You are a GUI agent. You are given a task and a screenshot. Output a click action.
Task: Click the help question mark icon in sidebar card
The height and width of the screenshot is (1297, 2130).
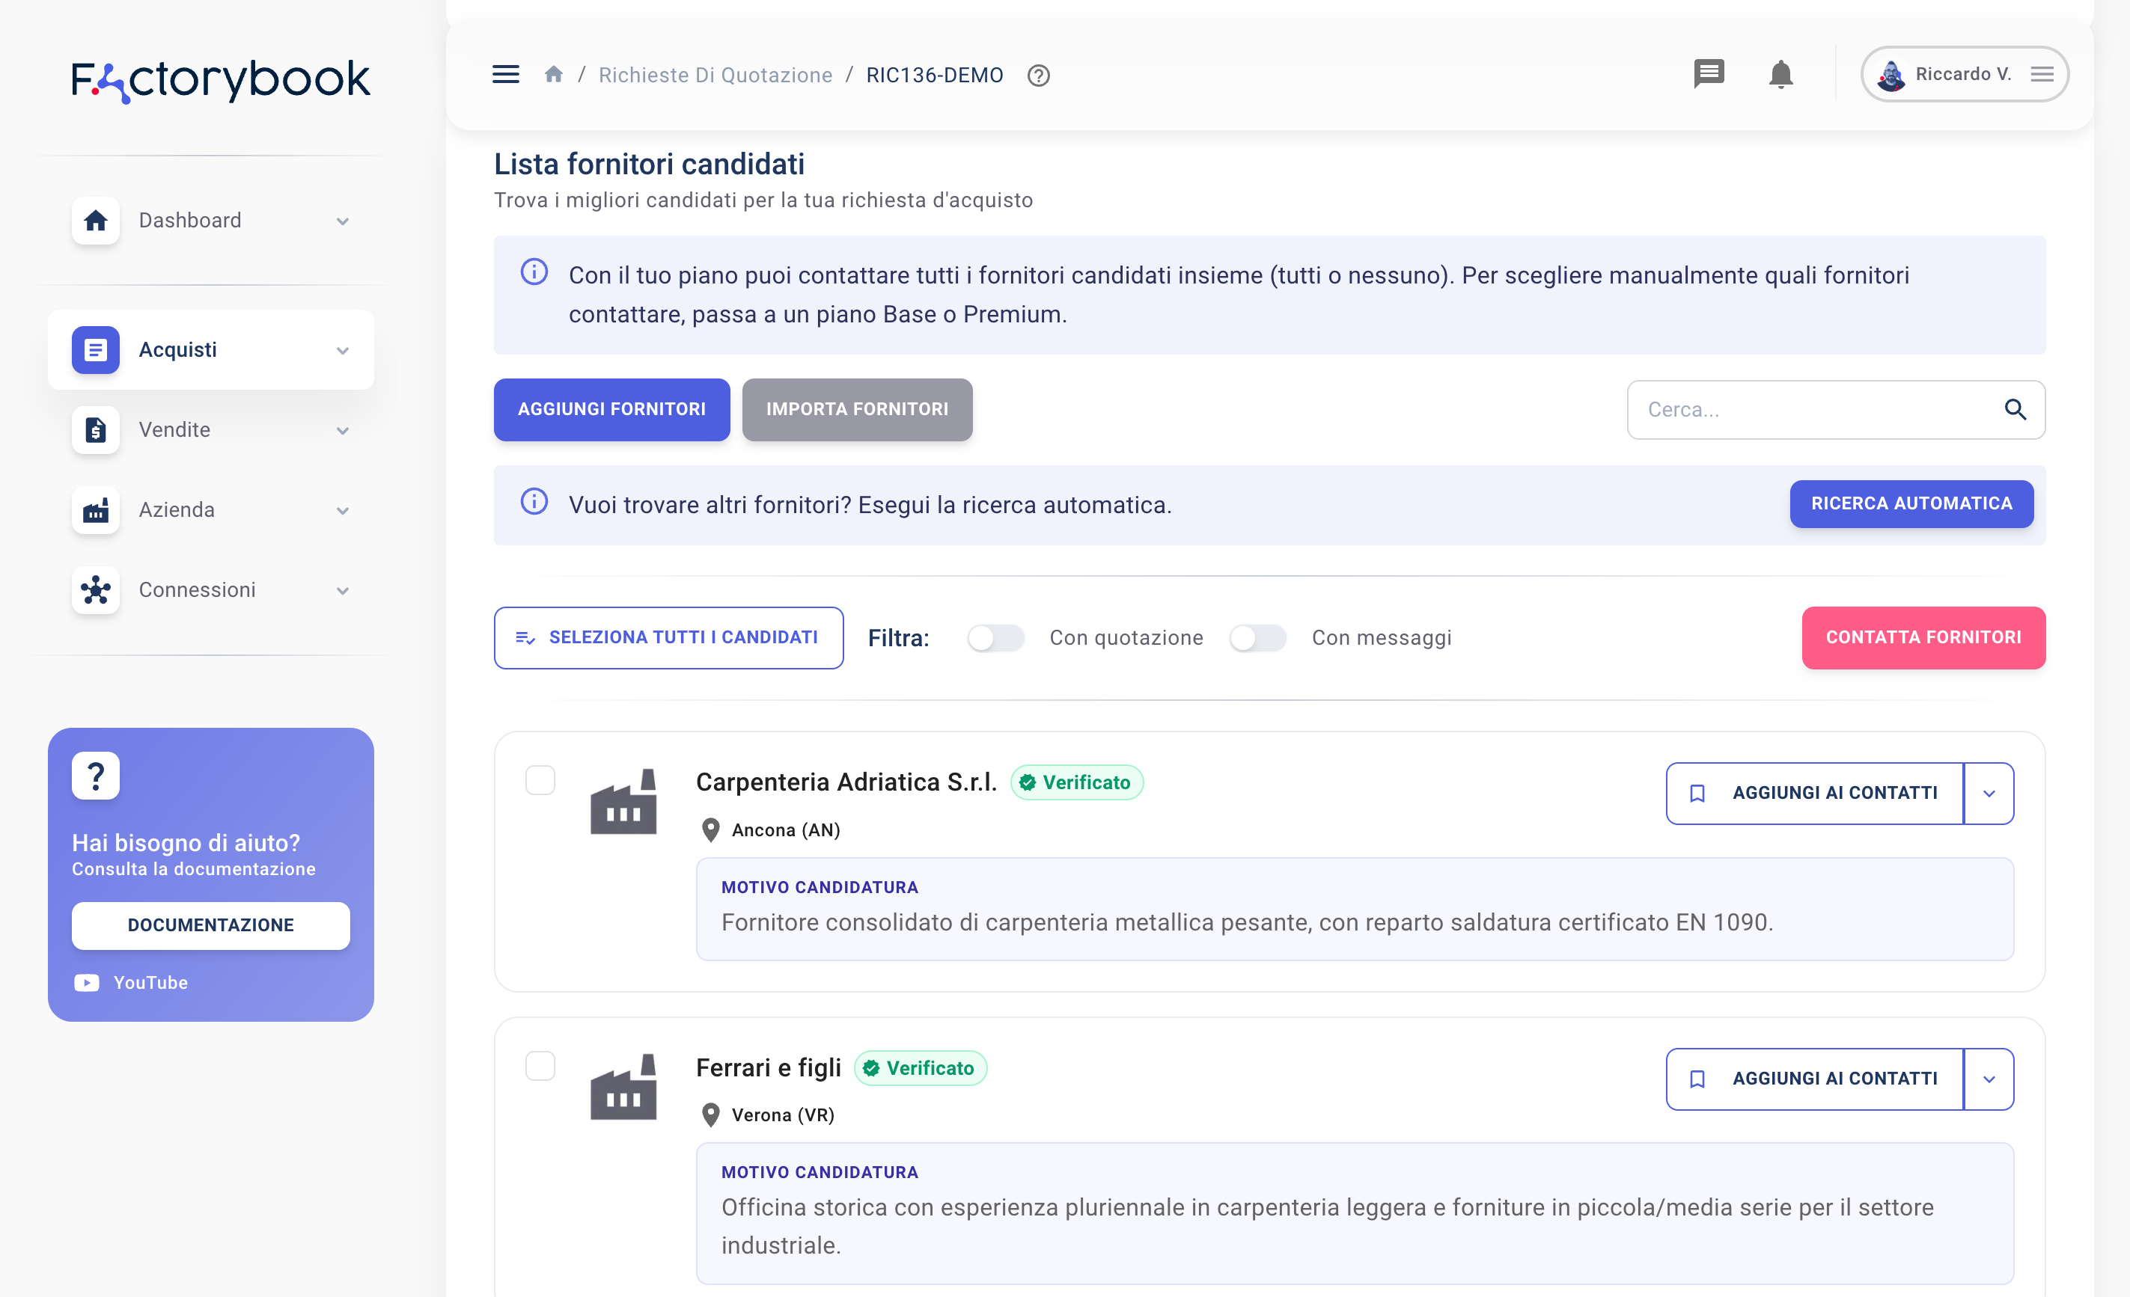(96, 776)
